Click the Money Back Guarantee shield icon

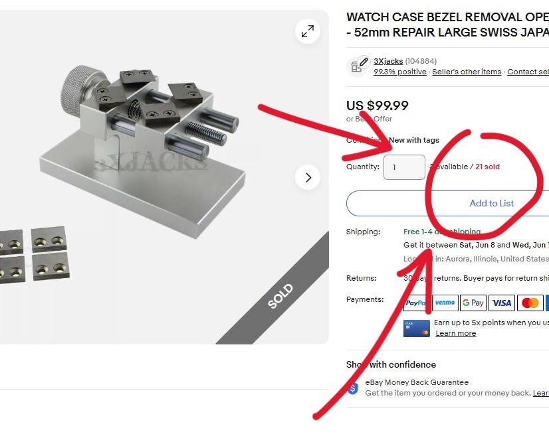coord(352,388)
